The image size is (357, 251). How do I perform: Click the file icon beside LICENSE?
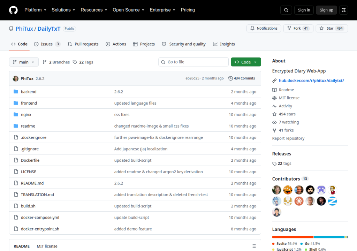[16, 172]
